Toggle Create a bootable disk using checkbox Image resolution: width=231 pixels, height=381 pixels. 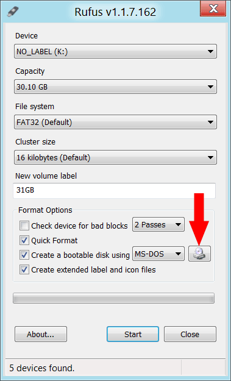[x=24, y=255]
